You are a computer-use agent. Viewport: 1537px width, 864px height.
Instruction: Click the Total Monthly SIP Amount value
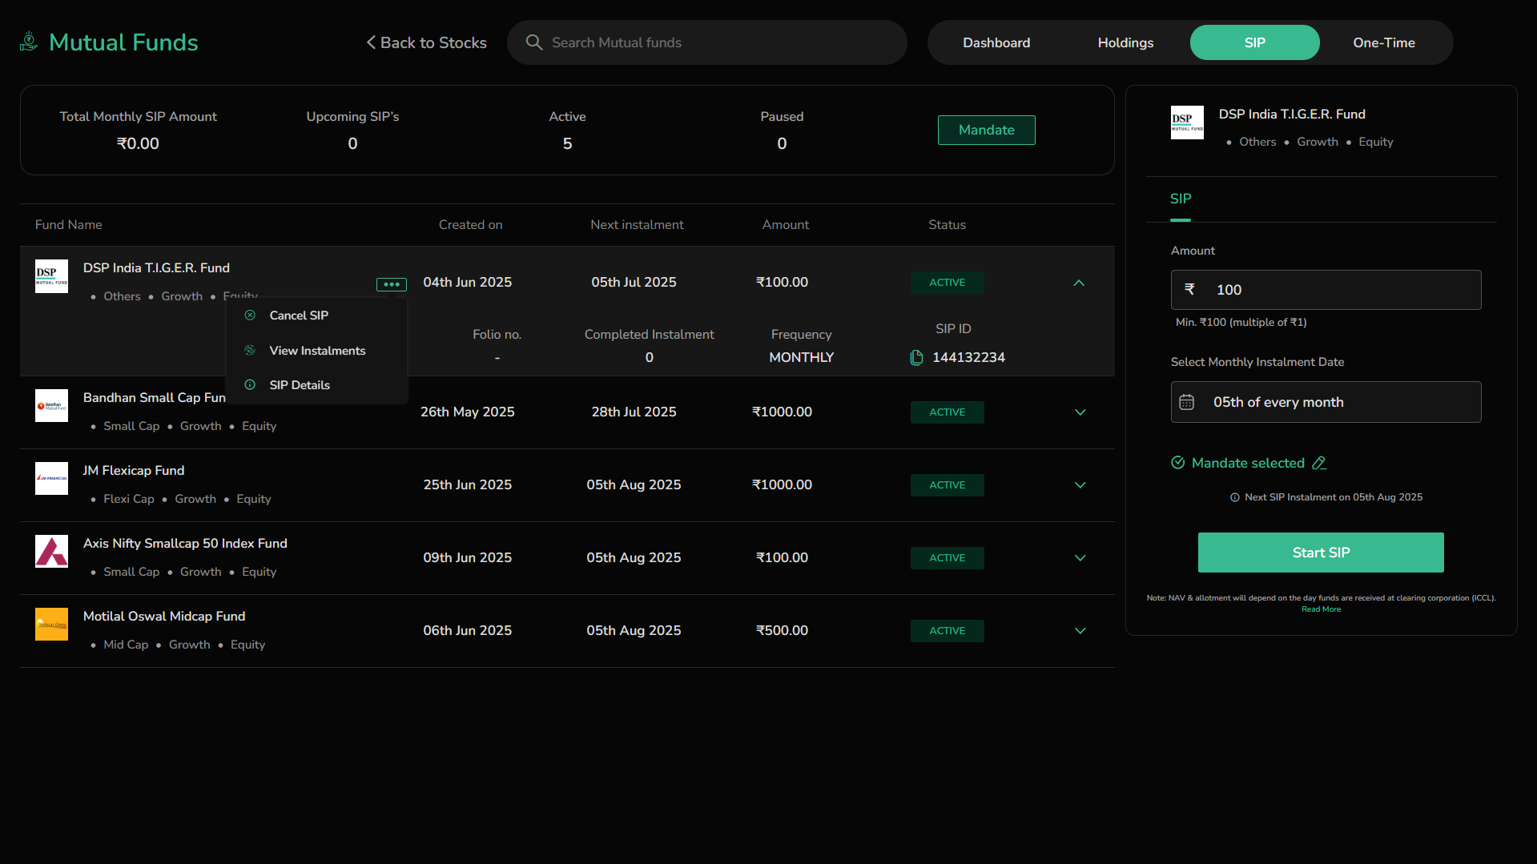coord(138,143)
